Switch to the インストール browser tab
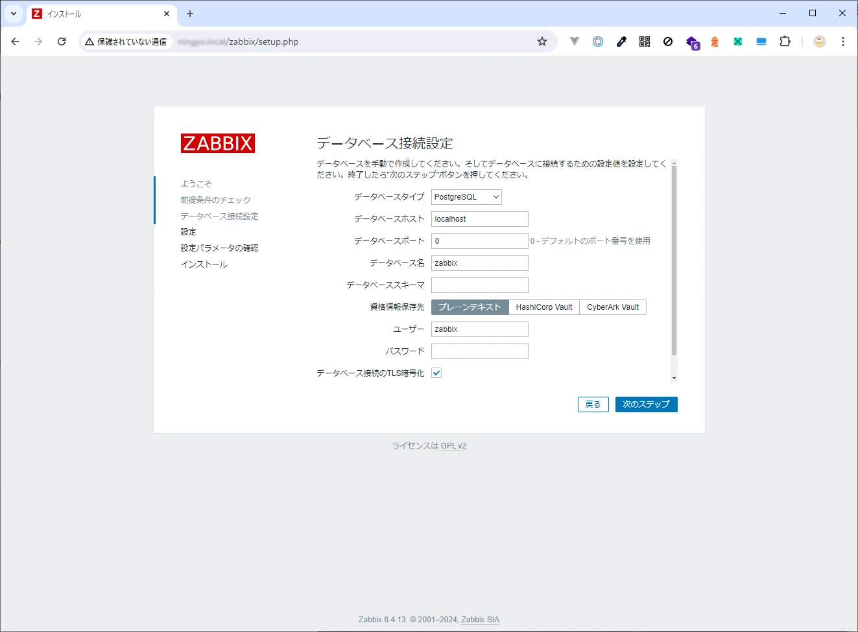The height and width of the screenshot is (632, 858). pyautogui.click(x=97, y=14)
